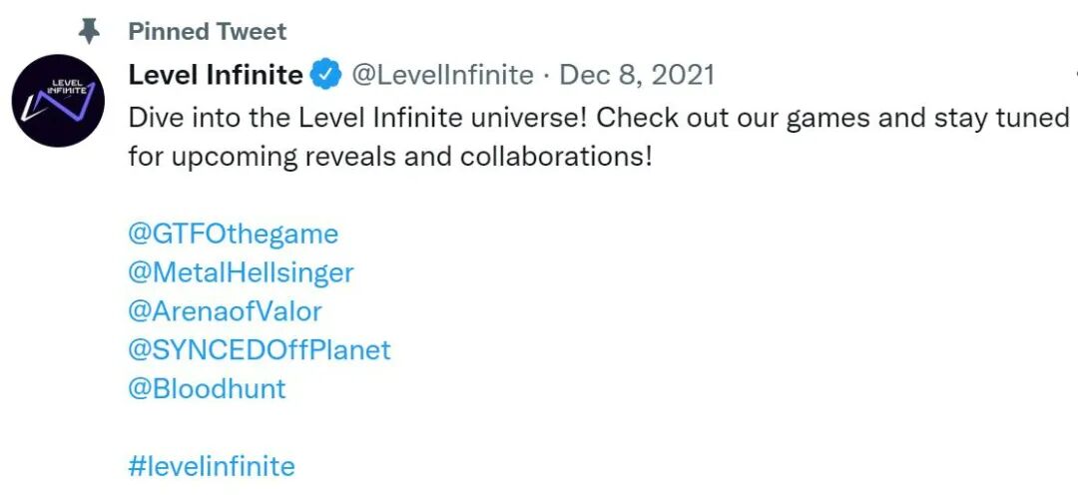Open the Level Infinite display name
This screenshot has width=1078, height=502.
tap(216, 75)
